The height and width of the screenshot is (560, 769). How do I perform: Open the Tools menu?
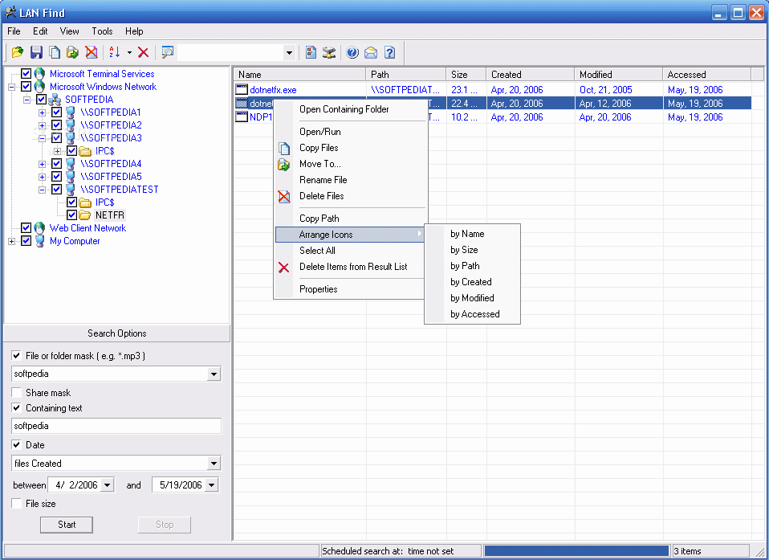click(102, 31)
